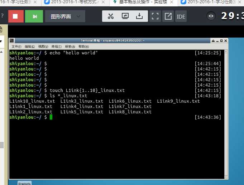Screen dimensions: 244x185
Task: Open the 终端(T) menu in the terminal
Action: [x=57, y=47]
